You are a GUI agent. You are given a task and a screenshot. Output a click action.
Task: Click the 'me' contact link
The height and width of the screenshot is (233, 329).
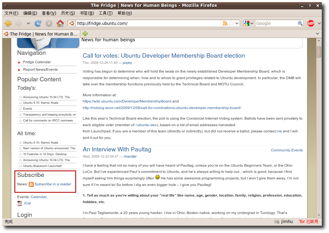(279, 131)
